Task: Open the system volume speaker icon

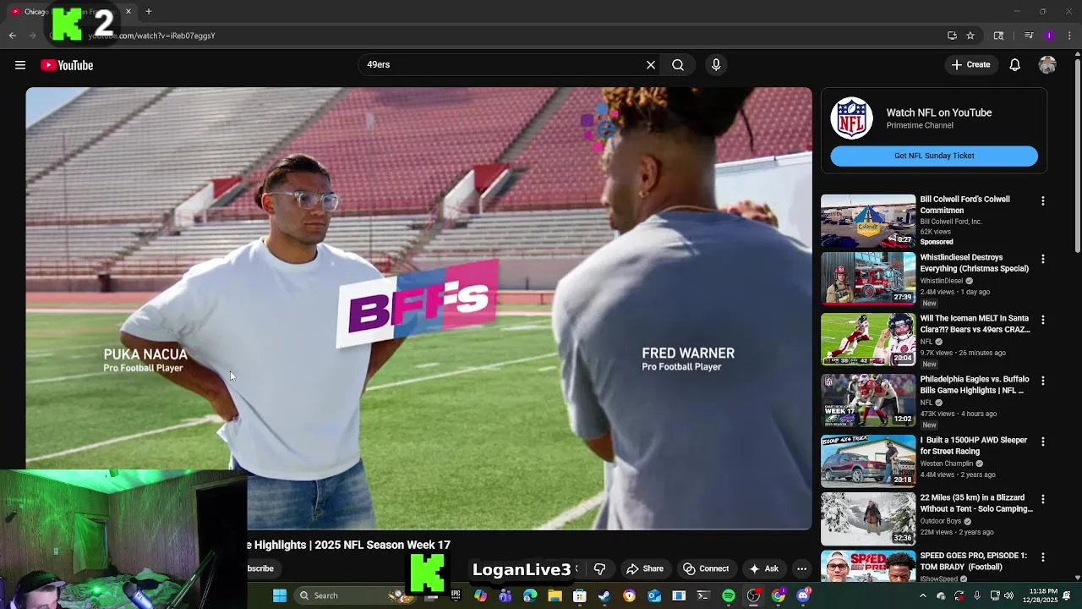Action: [1008, 595]
